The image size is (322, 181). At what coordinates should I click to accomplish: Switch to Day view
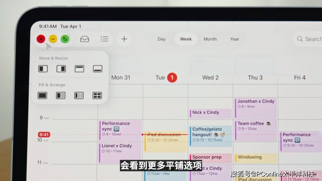point(161,39)
